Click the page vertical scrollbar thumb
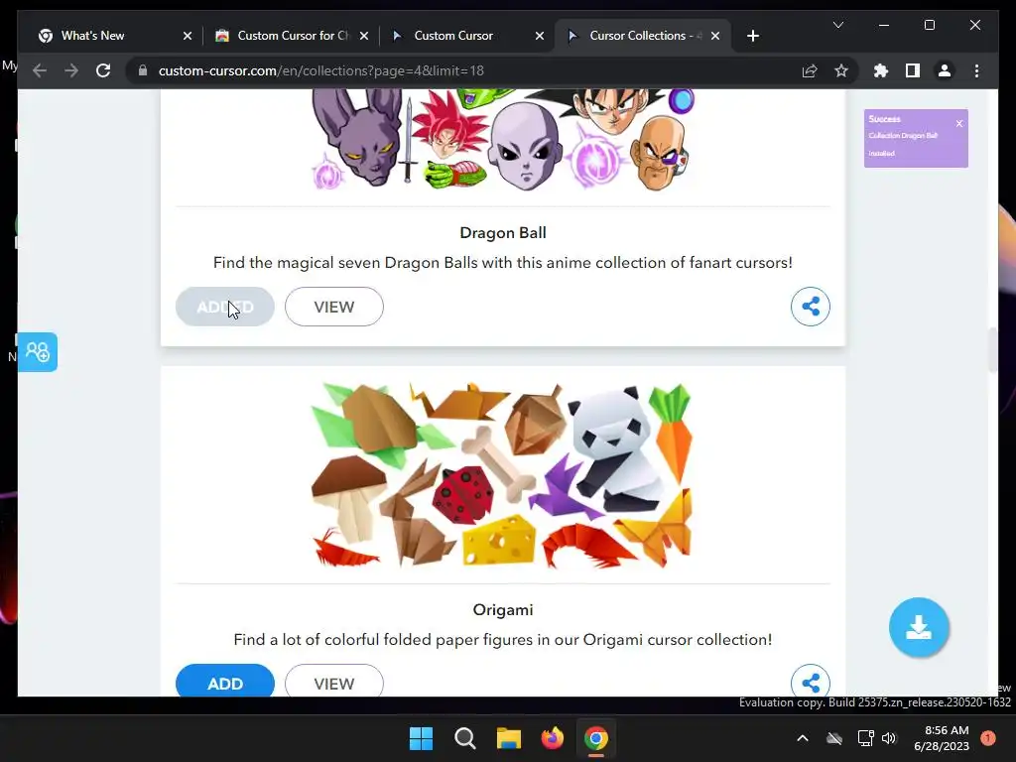Screen dimensions: 1016x762 pos(992,350)
